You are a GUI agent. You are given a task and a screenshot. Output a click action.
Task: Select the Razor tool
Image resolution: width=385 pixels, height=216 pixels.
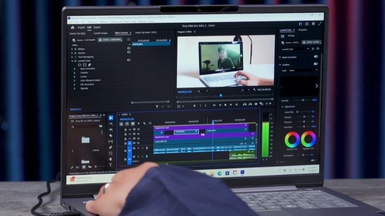point(111,135)
